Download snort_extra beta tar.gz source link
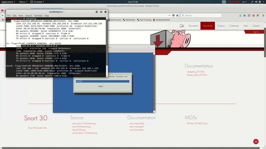 pyautogui.click(x=84, y=123)
